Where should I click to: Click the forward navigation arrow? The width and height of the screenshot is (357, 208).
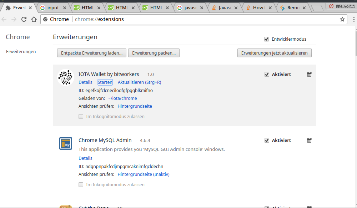point(14,19)
